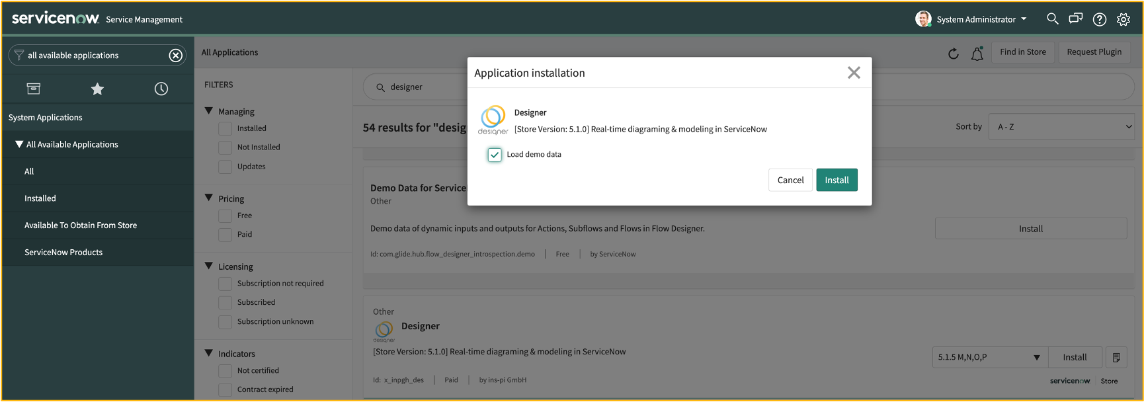
Task: Click the search magnifier in designer field
Action: 380,87
